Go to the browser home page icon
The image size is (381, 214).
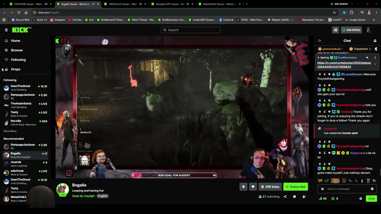click(x=26, y=12)
